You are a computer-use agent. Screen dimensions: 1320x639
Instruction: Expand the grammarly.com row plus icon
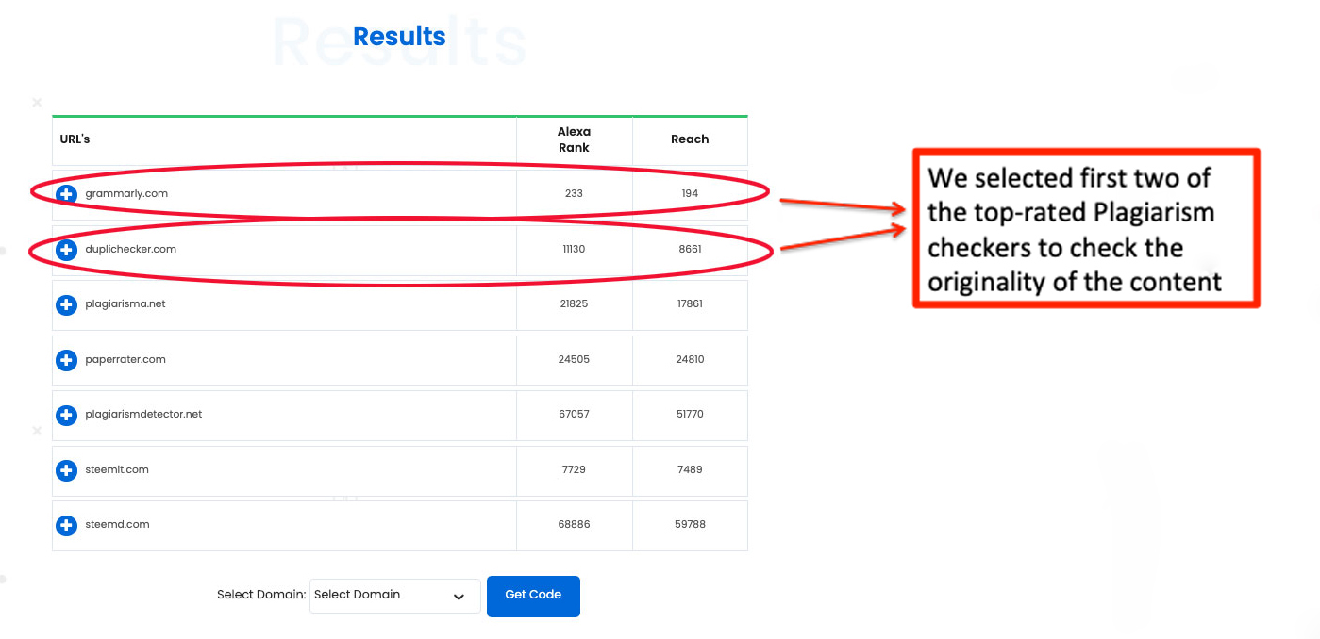coord(66,194)
